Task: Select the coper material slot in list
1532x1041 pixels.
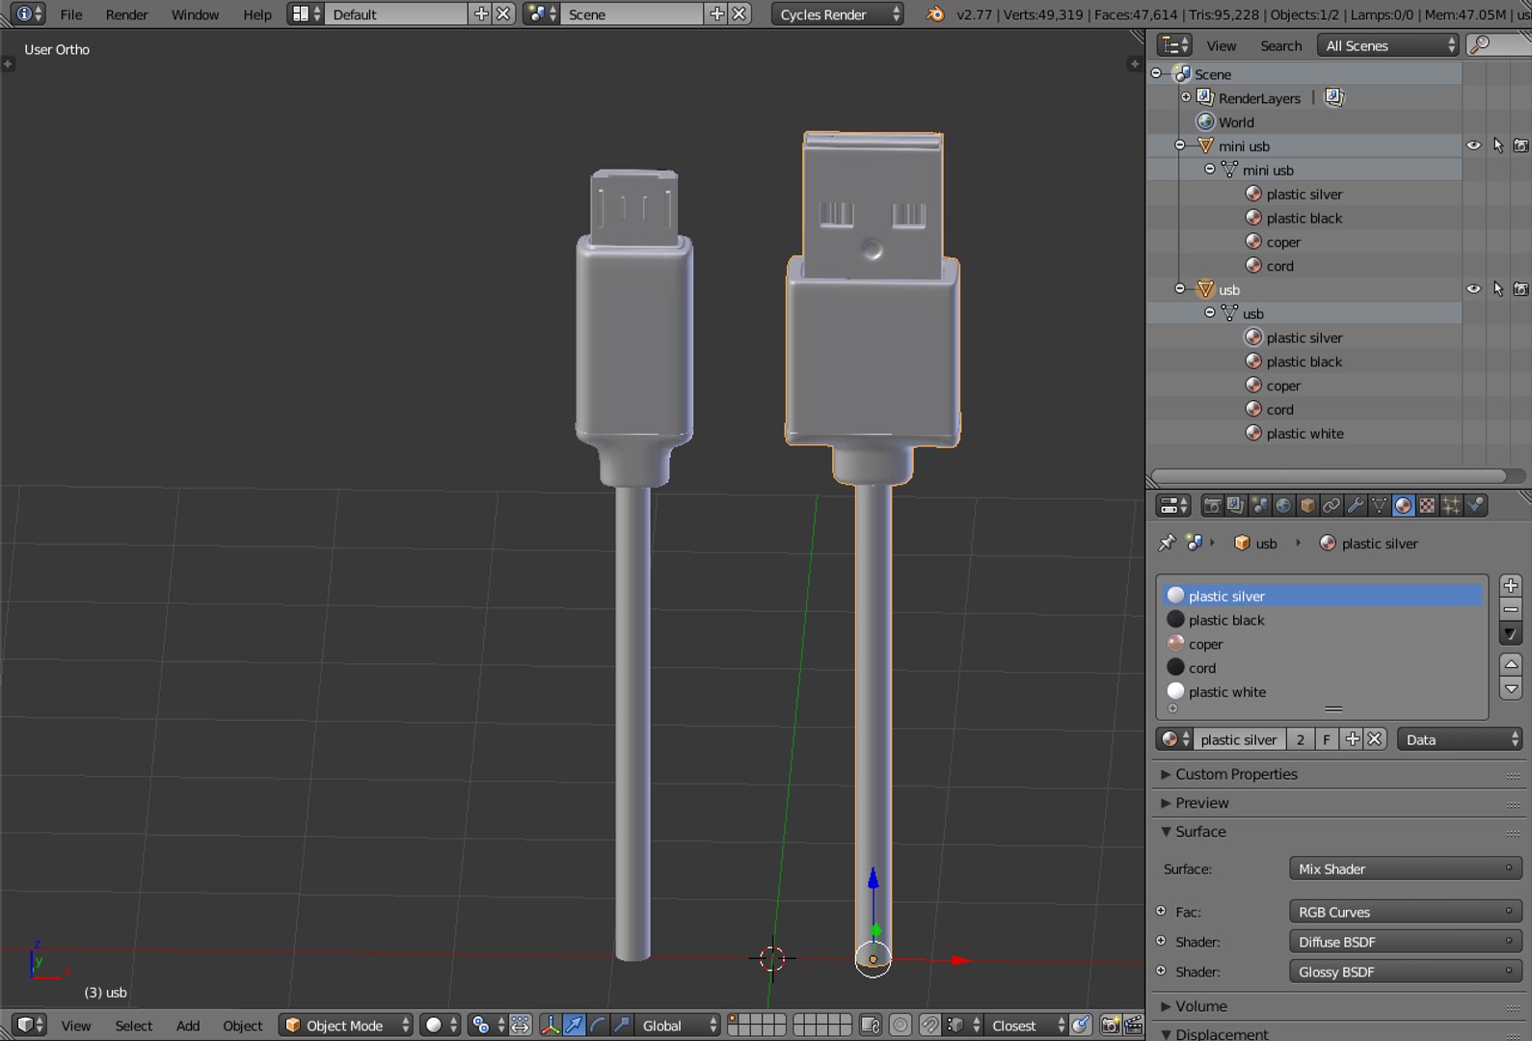Action: pyautogui.click(x=1323, y=644)
